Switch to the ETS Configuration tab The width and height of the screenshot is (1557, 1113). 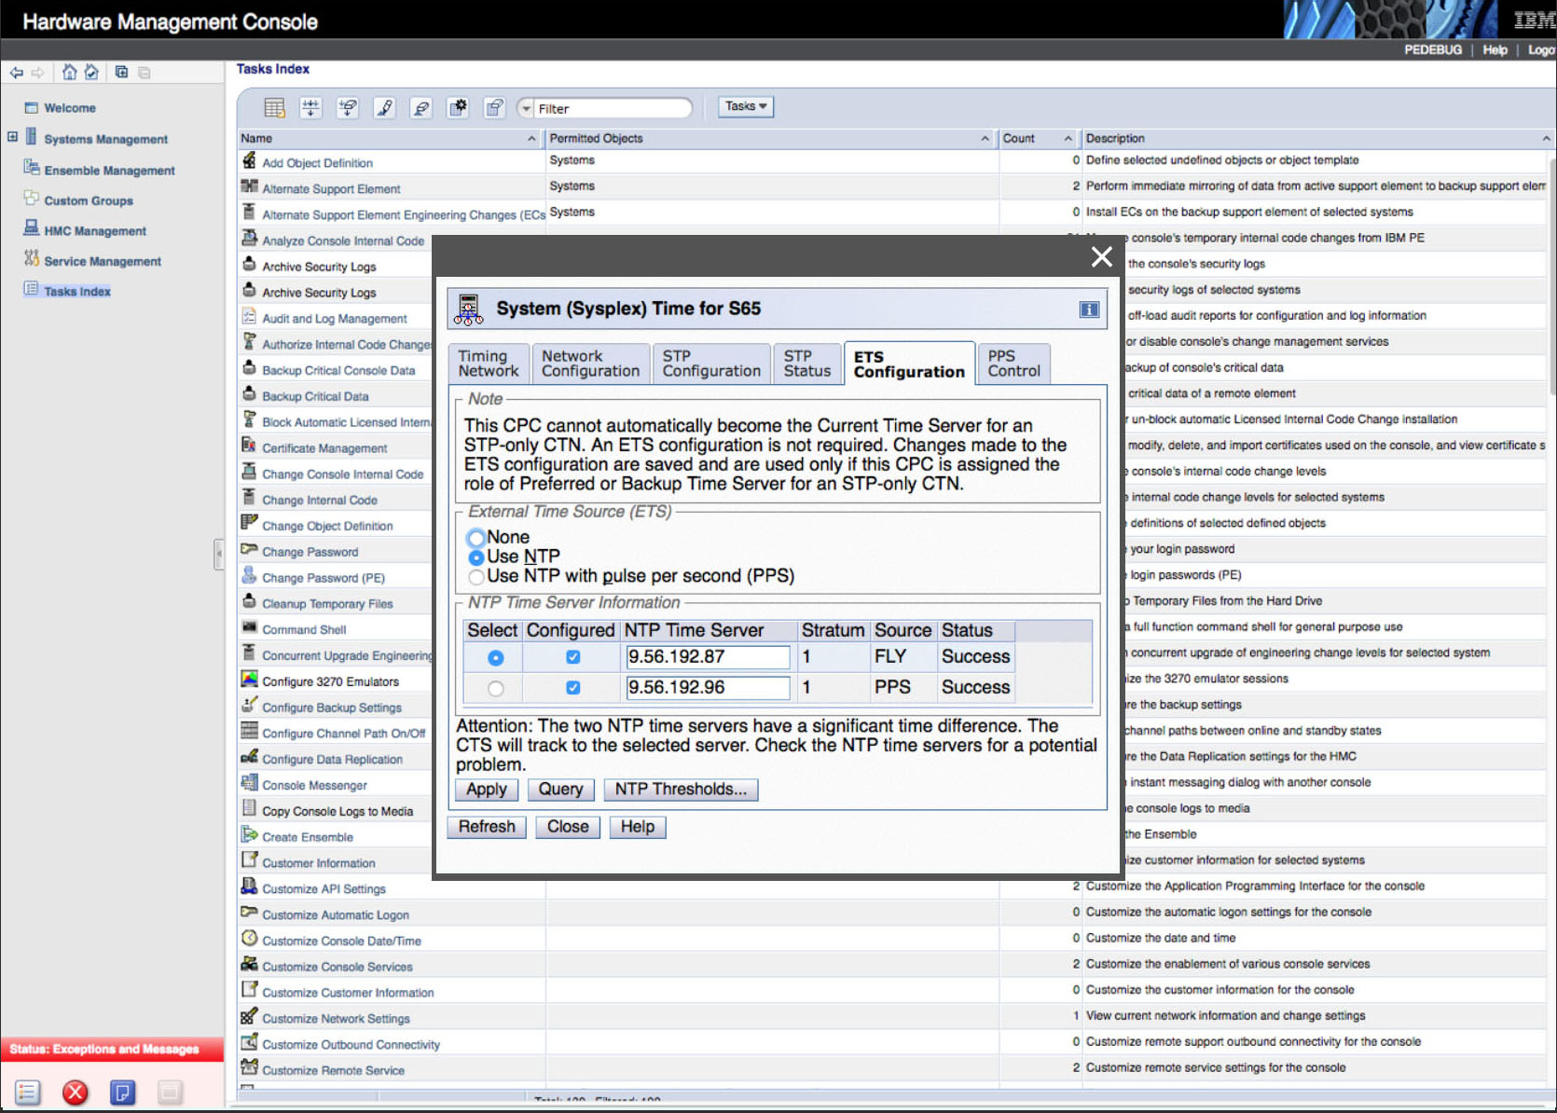pos(909,364)
